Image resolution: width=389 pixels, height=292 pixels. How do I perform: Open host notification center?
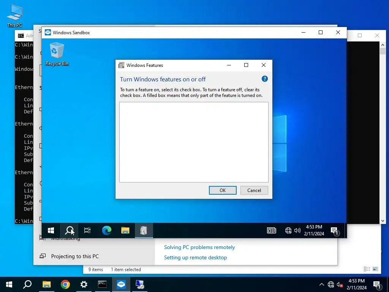pos(377,285)
